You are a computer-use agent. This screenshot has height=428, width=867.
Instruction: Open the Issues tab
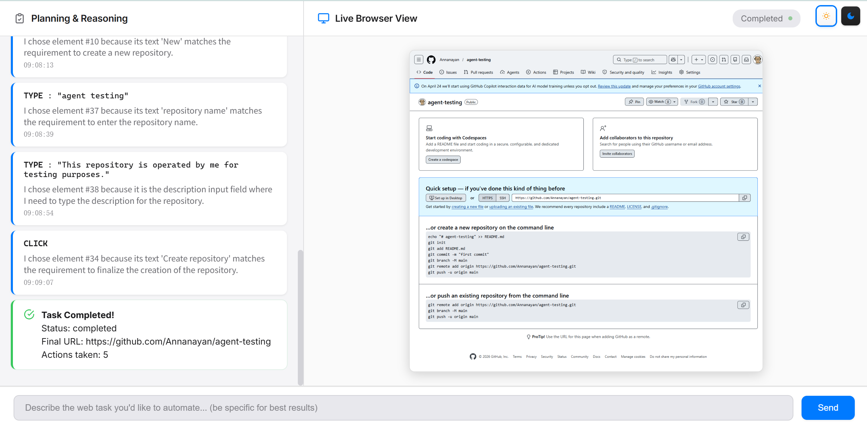point(448,72)
